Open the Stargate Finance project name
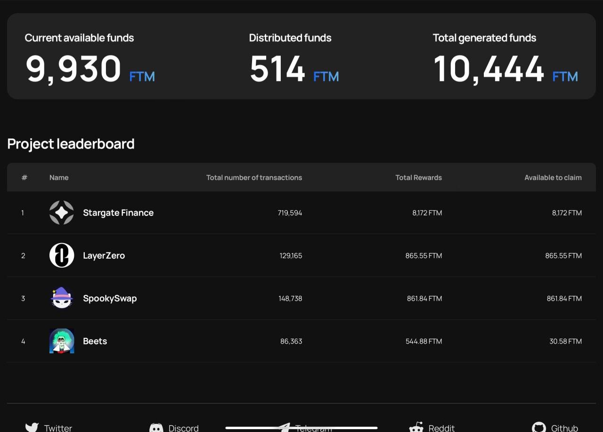 click(x=118, y=212)
